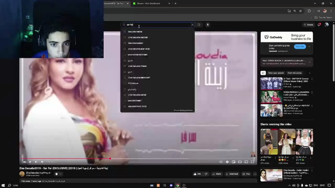Dislike the video

(206, 174)
